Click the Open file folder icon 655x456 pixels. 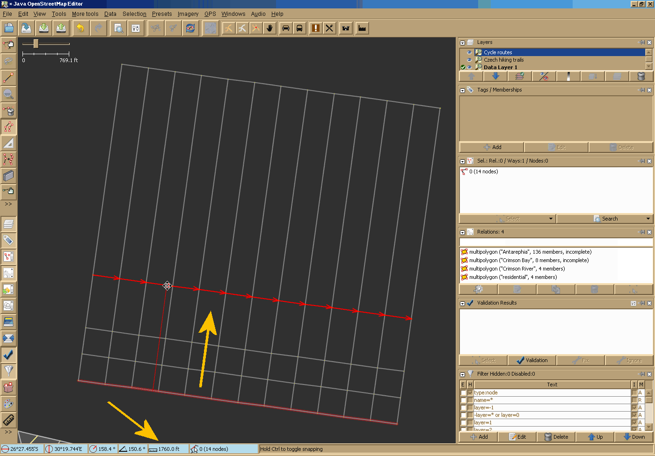pyautogui.click(x=8, y=28)
